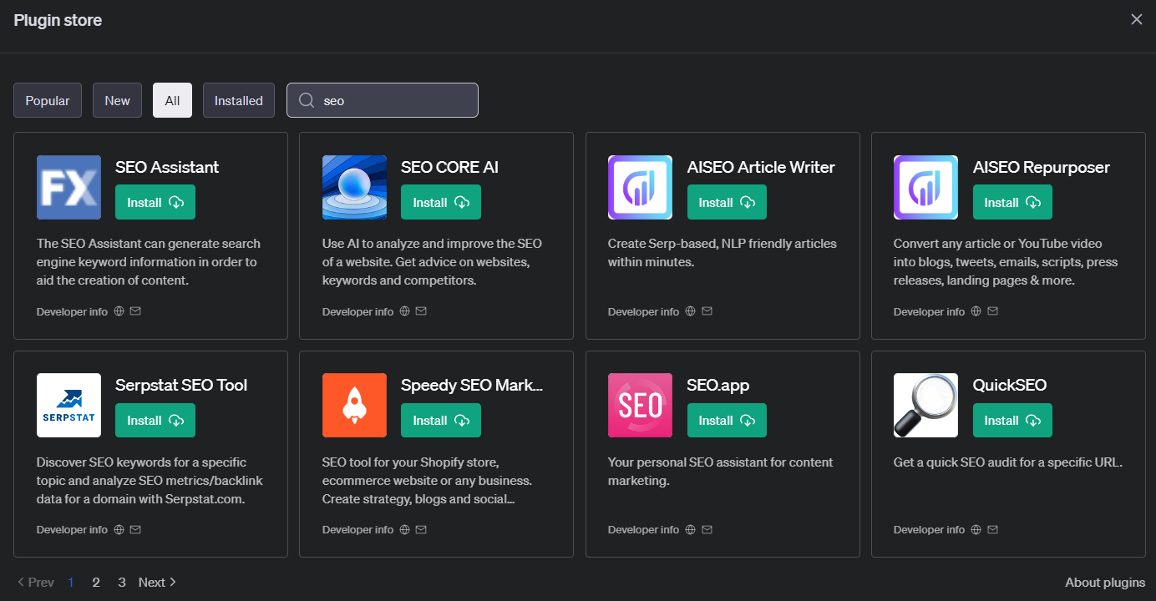Install the SEO Assistant plugin
The image size is (1156, 601).
155,202
